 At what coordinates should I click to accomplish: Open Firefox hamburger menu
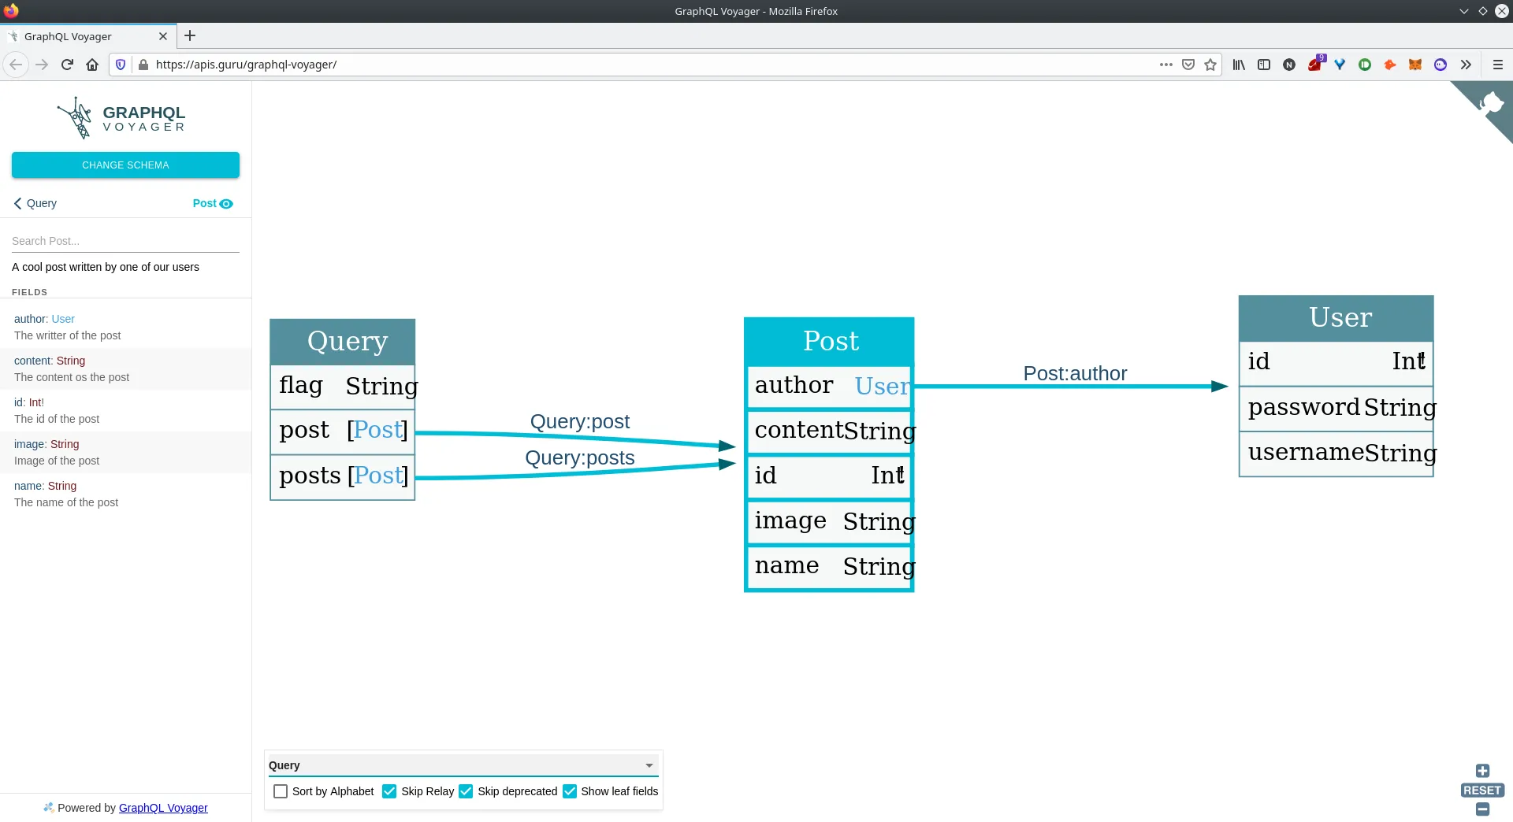1498,65
